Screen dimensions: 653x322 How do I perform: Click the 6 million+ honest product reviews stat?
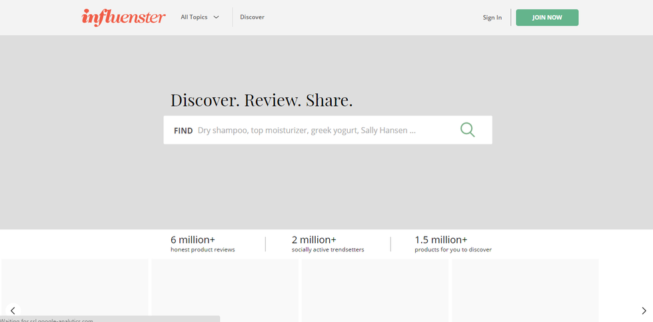pos(203,244)
